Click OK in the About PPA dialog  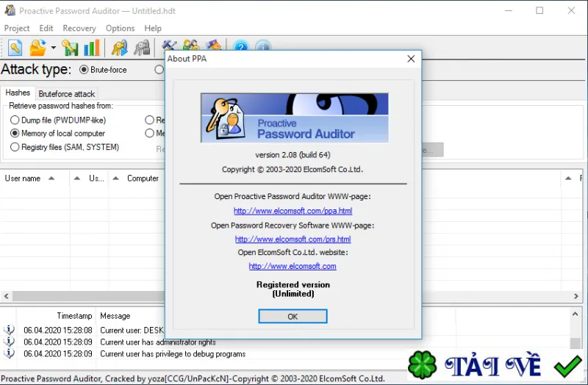(293, 317)
